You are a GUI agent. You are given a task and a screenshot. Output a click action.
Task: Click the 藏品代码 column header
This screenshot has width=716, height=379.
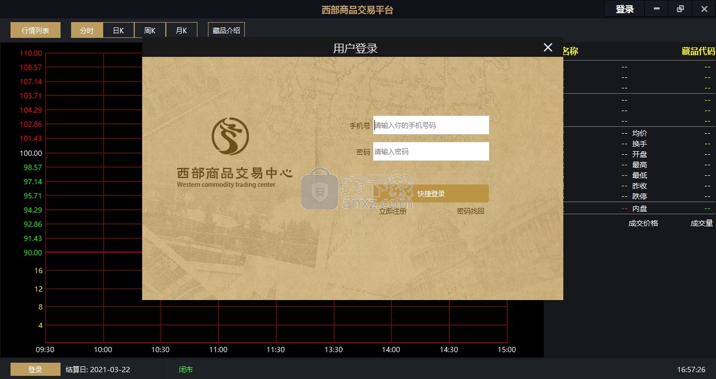(x=698, y=51)
